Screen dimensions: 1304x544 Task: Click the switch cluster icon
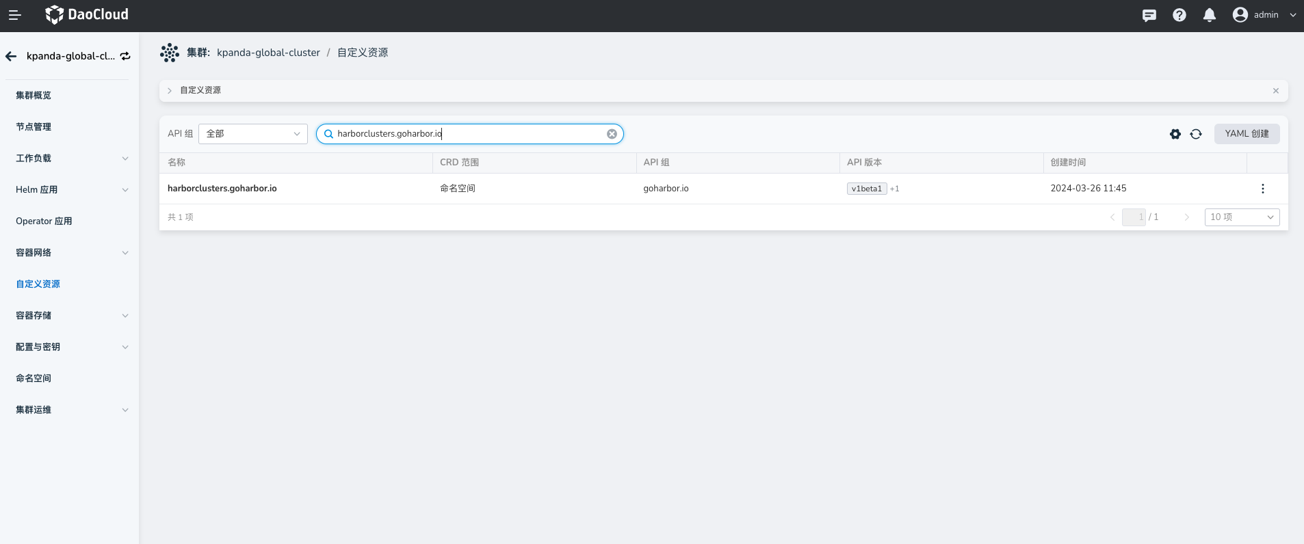[125, 56]
